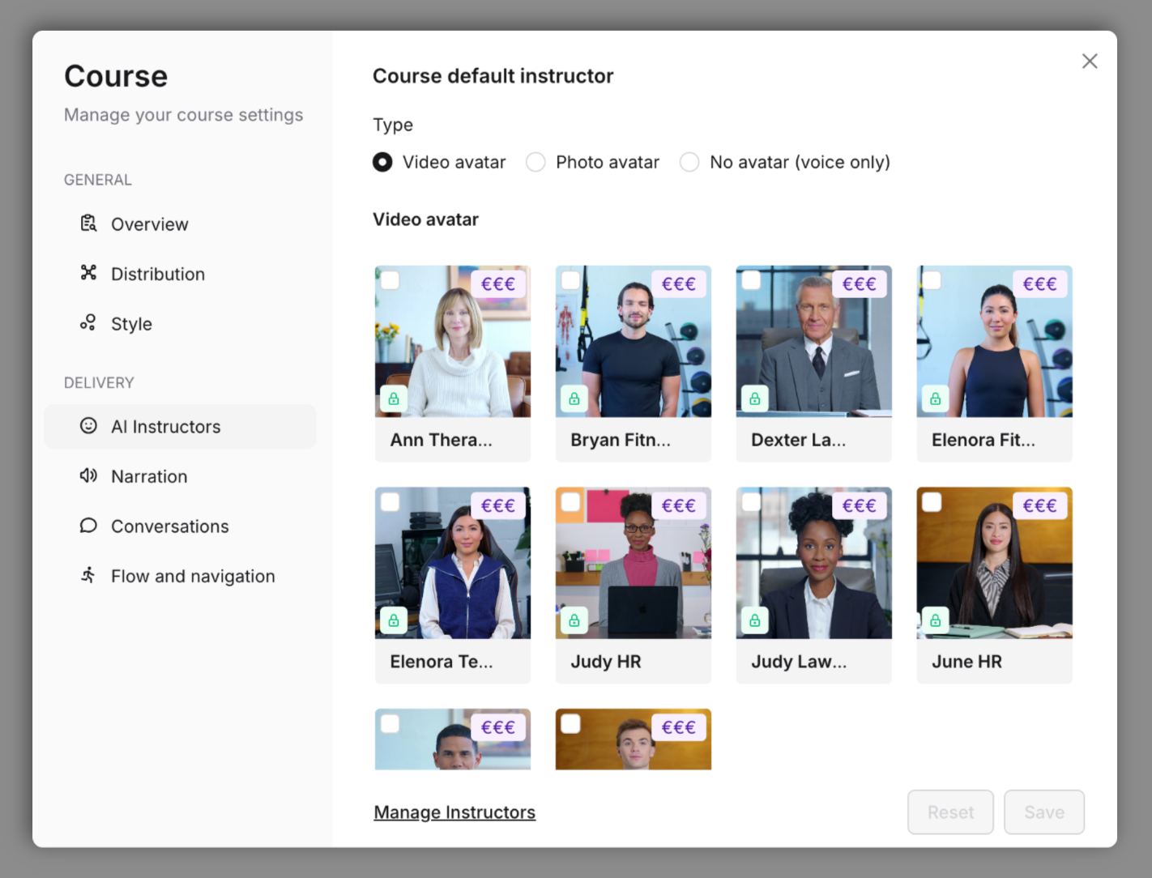Click the Distribution nodes icon
Screen dimensions: 1152x878
tap(88, 273)
